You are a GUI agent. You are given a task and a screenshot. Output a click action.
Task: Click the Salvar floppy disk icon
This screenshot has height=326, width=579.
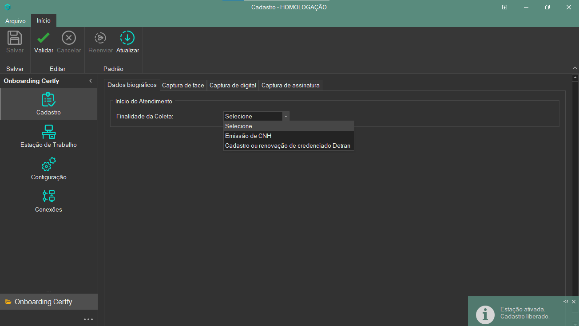point(15,38)
